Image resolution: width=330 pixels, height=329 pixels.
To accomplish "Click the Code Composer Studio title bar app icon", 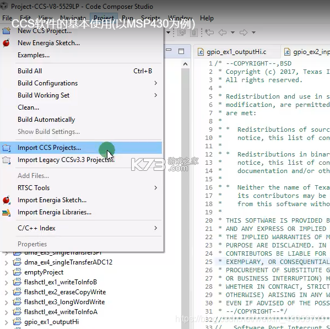I will coord(4,6).
